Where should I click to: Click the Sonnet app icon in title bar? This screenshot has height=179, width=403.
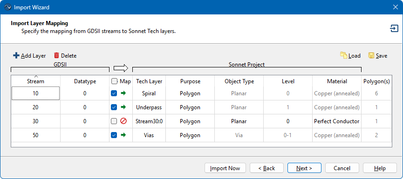(x=8, y=7)
